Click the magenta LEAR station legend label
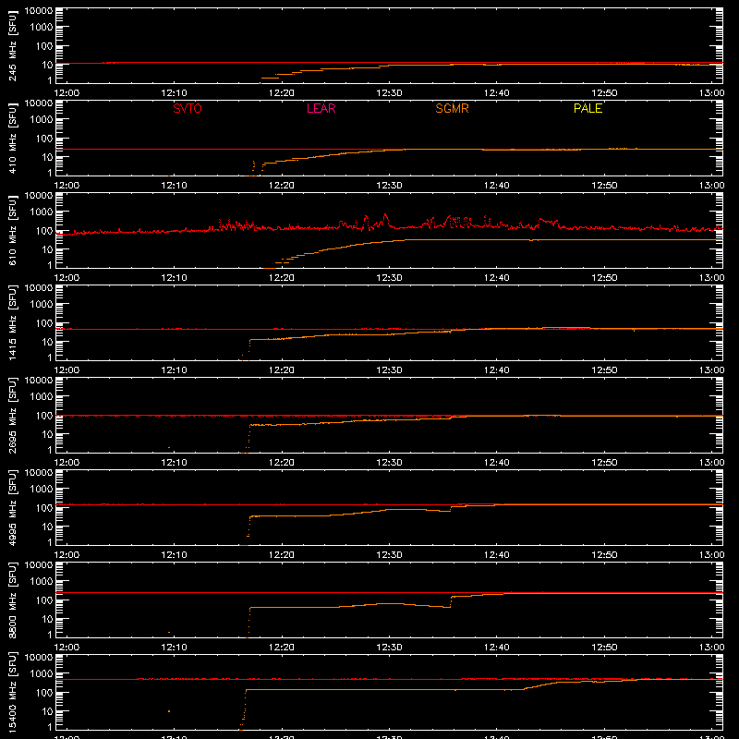The height and width of the screenshot is (739, 739). click(x=321, y=108)
